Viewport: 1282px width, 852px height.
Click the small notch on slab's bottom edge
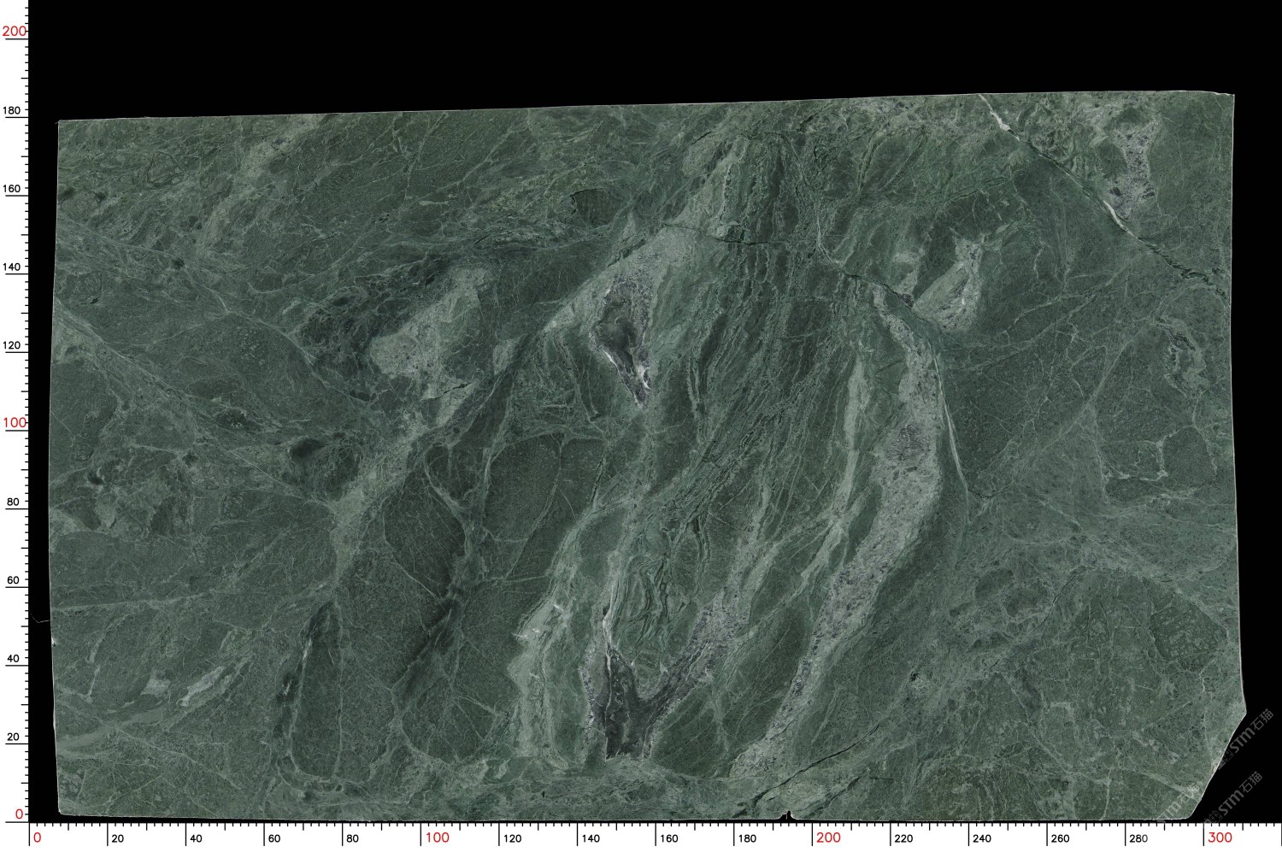tap(787, 814)
